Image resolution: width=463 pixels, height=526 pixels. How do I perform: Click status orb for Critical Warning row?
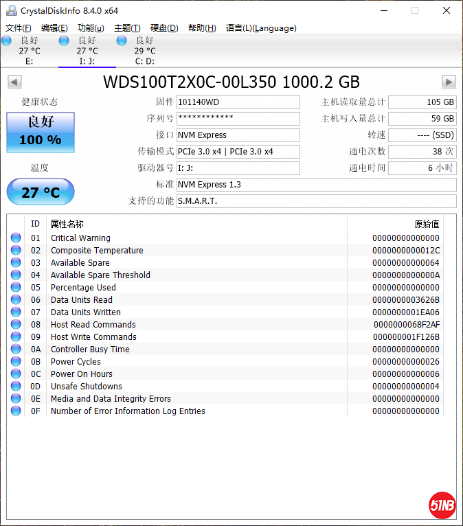point(16,238)
